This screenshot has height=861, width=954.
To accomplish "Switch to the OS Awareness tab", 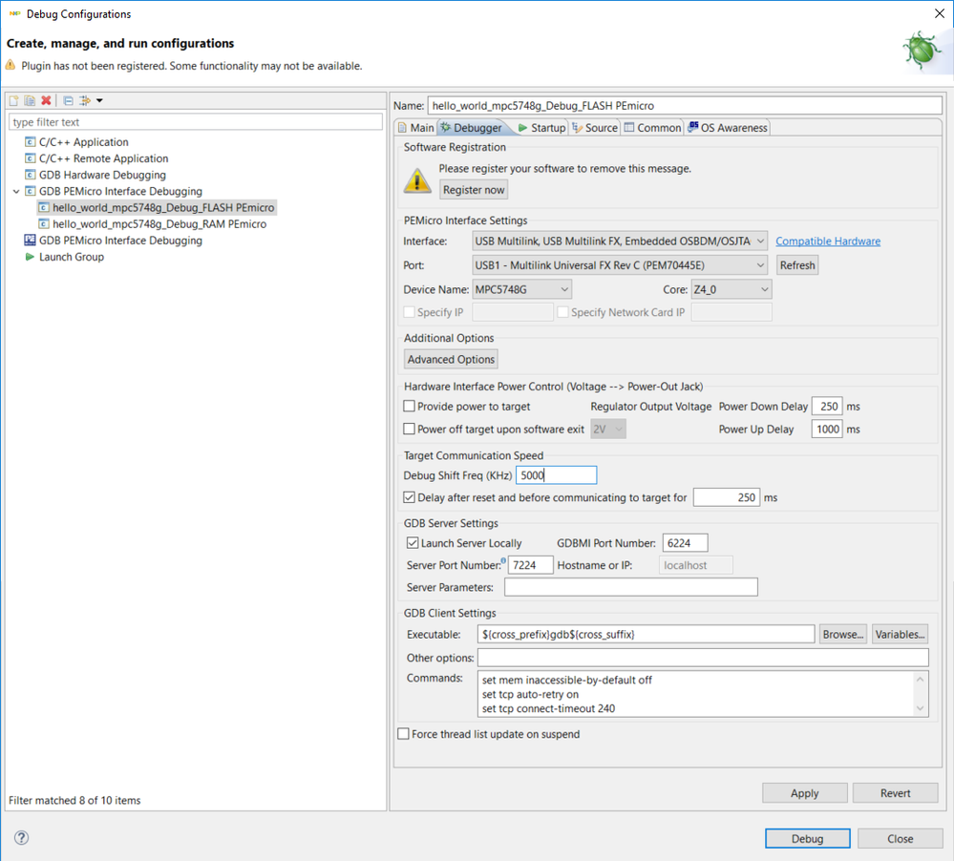I will click(728, 128).
